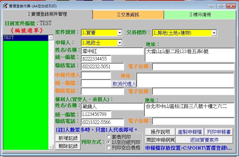Choose the 以空白紙列印 print mode

click(109, 142)
